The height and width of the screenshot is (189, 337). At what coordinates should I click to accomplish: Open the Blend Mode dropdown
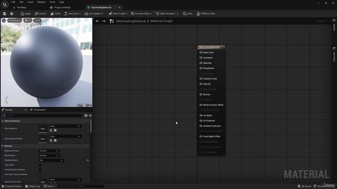49,155
